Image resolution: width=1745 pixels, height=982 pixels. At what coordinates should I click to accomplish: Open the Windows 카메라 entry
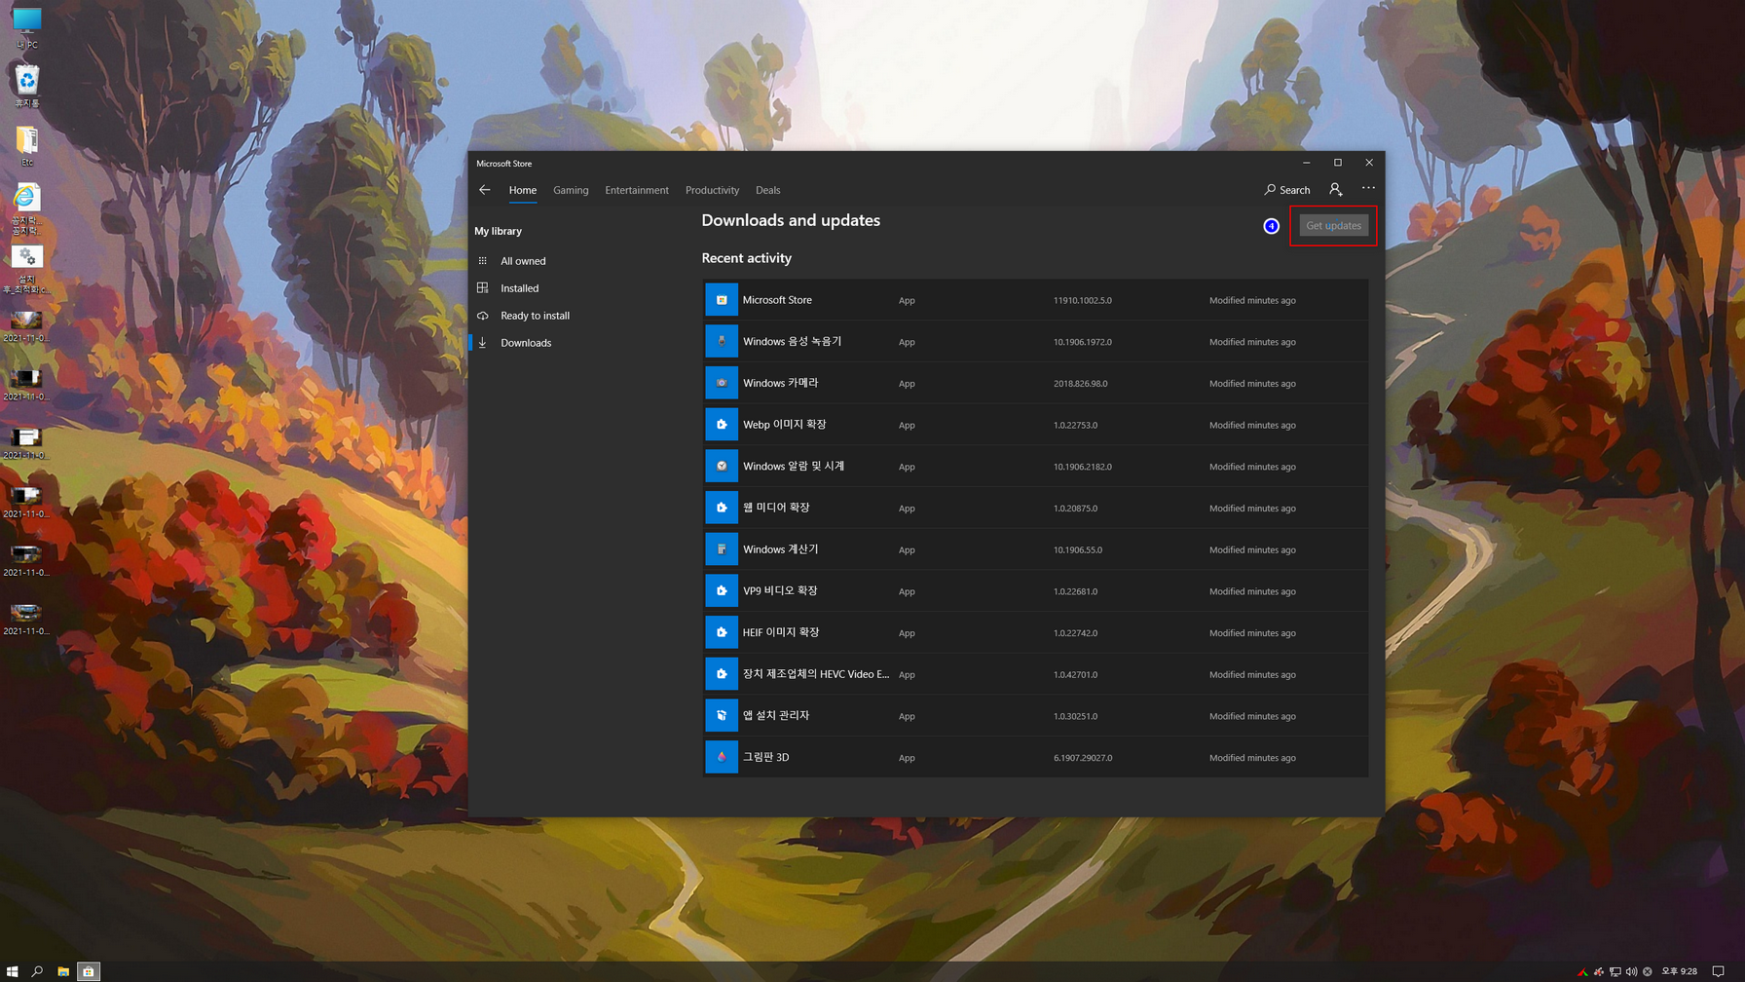[x=780, y=383]
